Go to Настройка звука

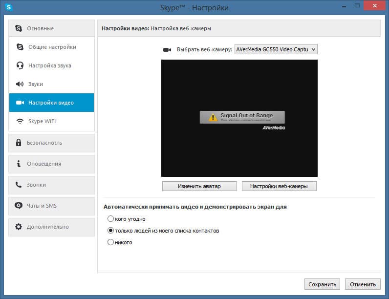[x=52, y=65]
